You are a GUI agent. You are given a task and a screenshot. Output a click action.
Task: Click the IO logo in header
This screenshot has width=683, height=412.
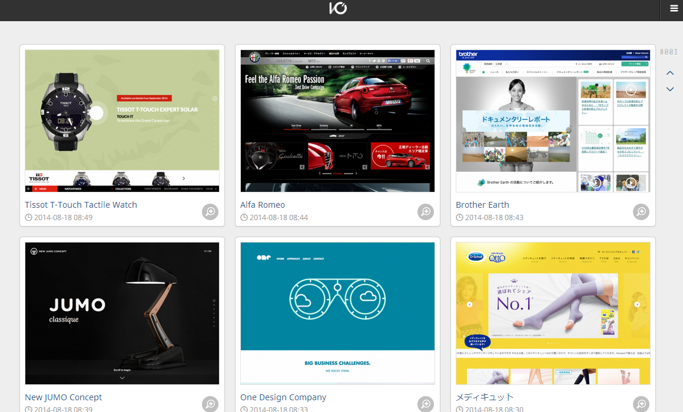[x=338, y=8]
